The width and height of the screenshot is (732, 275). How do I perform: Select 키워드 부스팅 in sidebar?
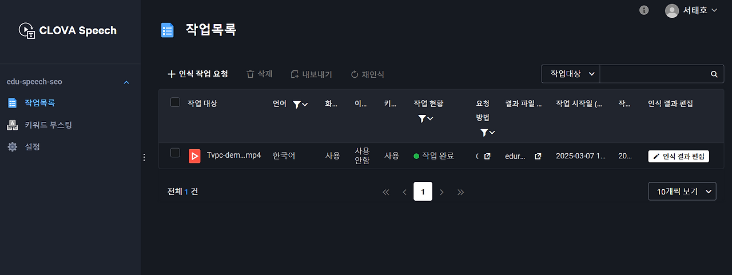[x=48, y=125]
